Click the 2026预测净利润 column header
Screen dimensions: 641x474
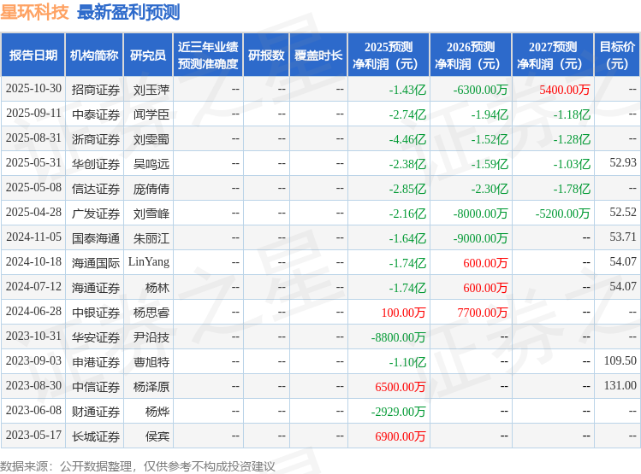(x=471, y=55)
